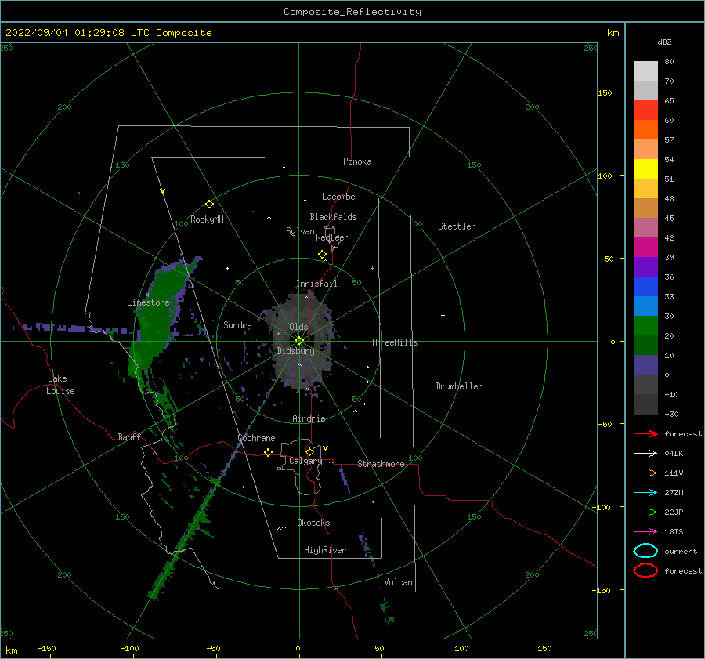Click the Vulcan label
This screenshot has width=705, height=659.
pos(399,582)
